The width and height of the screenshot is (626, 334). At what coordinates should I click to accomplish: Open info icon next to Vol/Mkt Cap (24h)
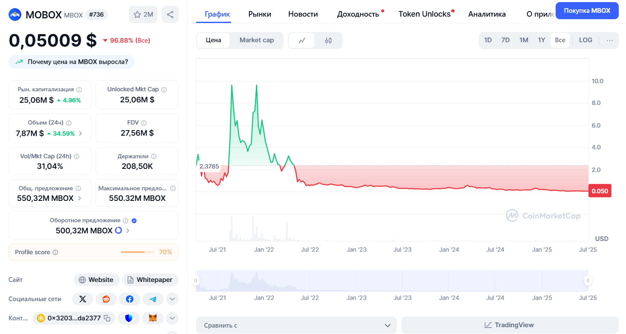point(77,157)
